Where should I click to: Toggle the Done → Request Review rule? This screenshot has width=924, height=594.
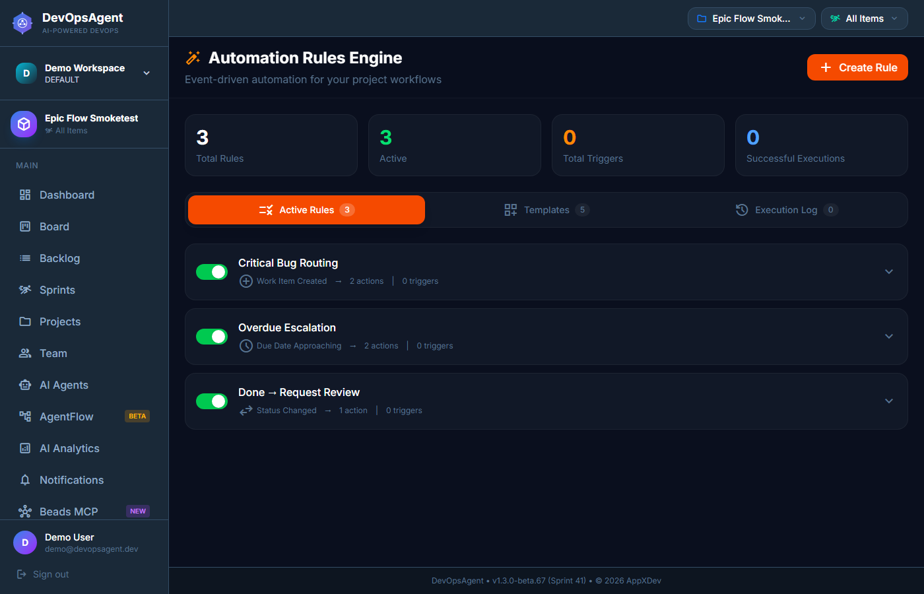click(x=212, y=401)
